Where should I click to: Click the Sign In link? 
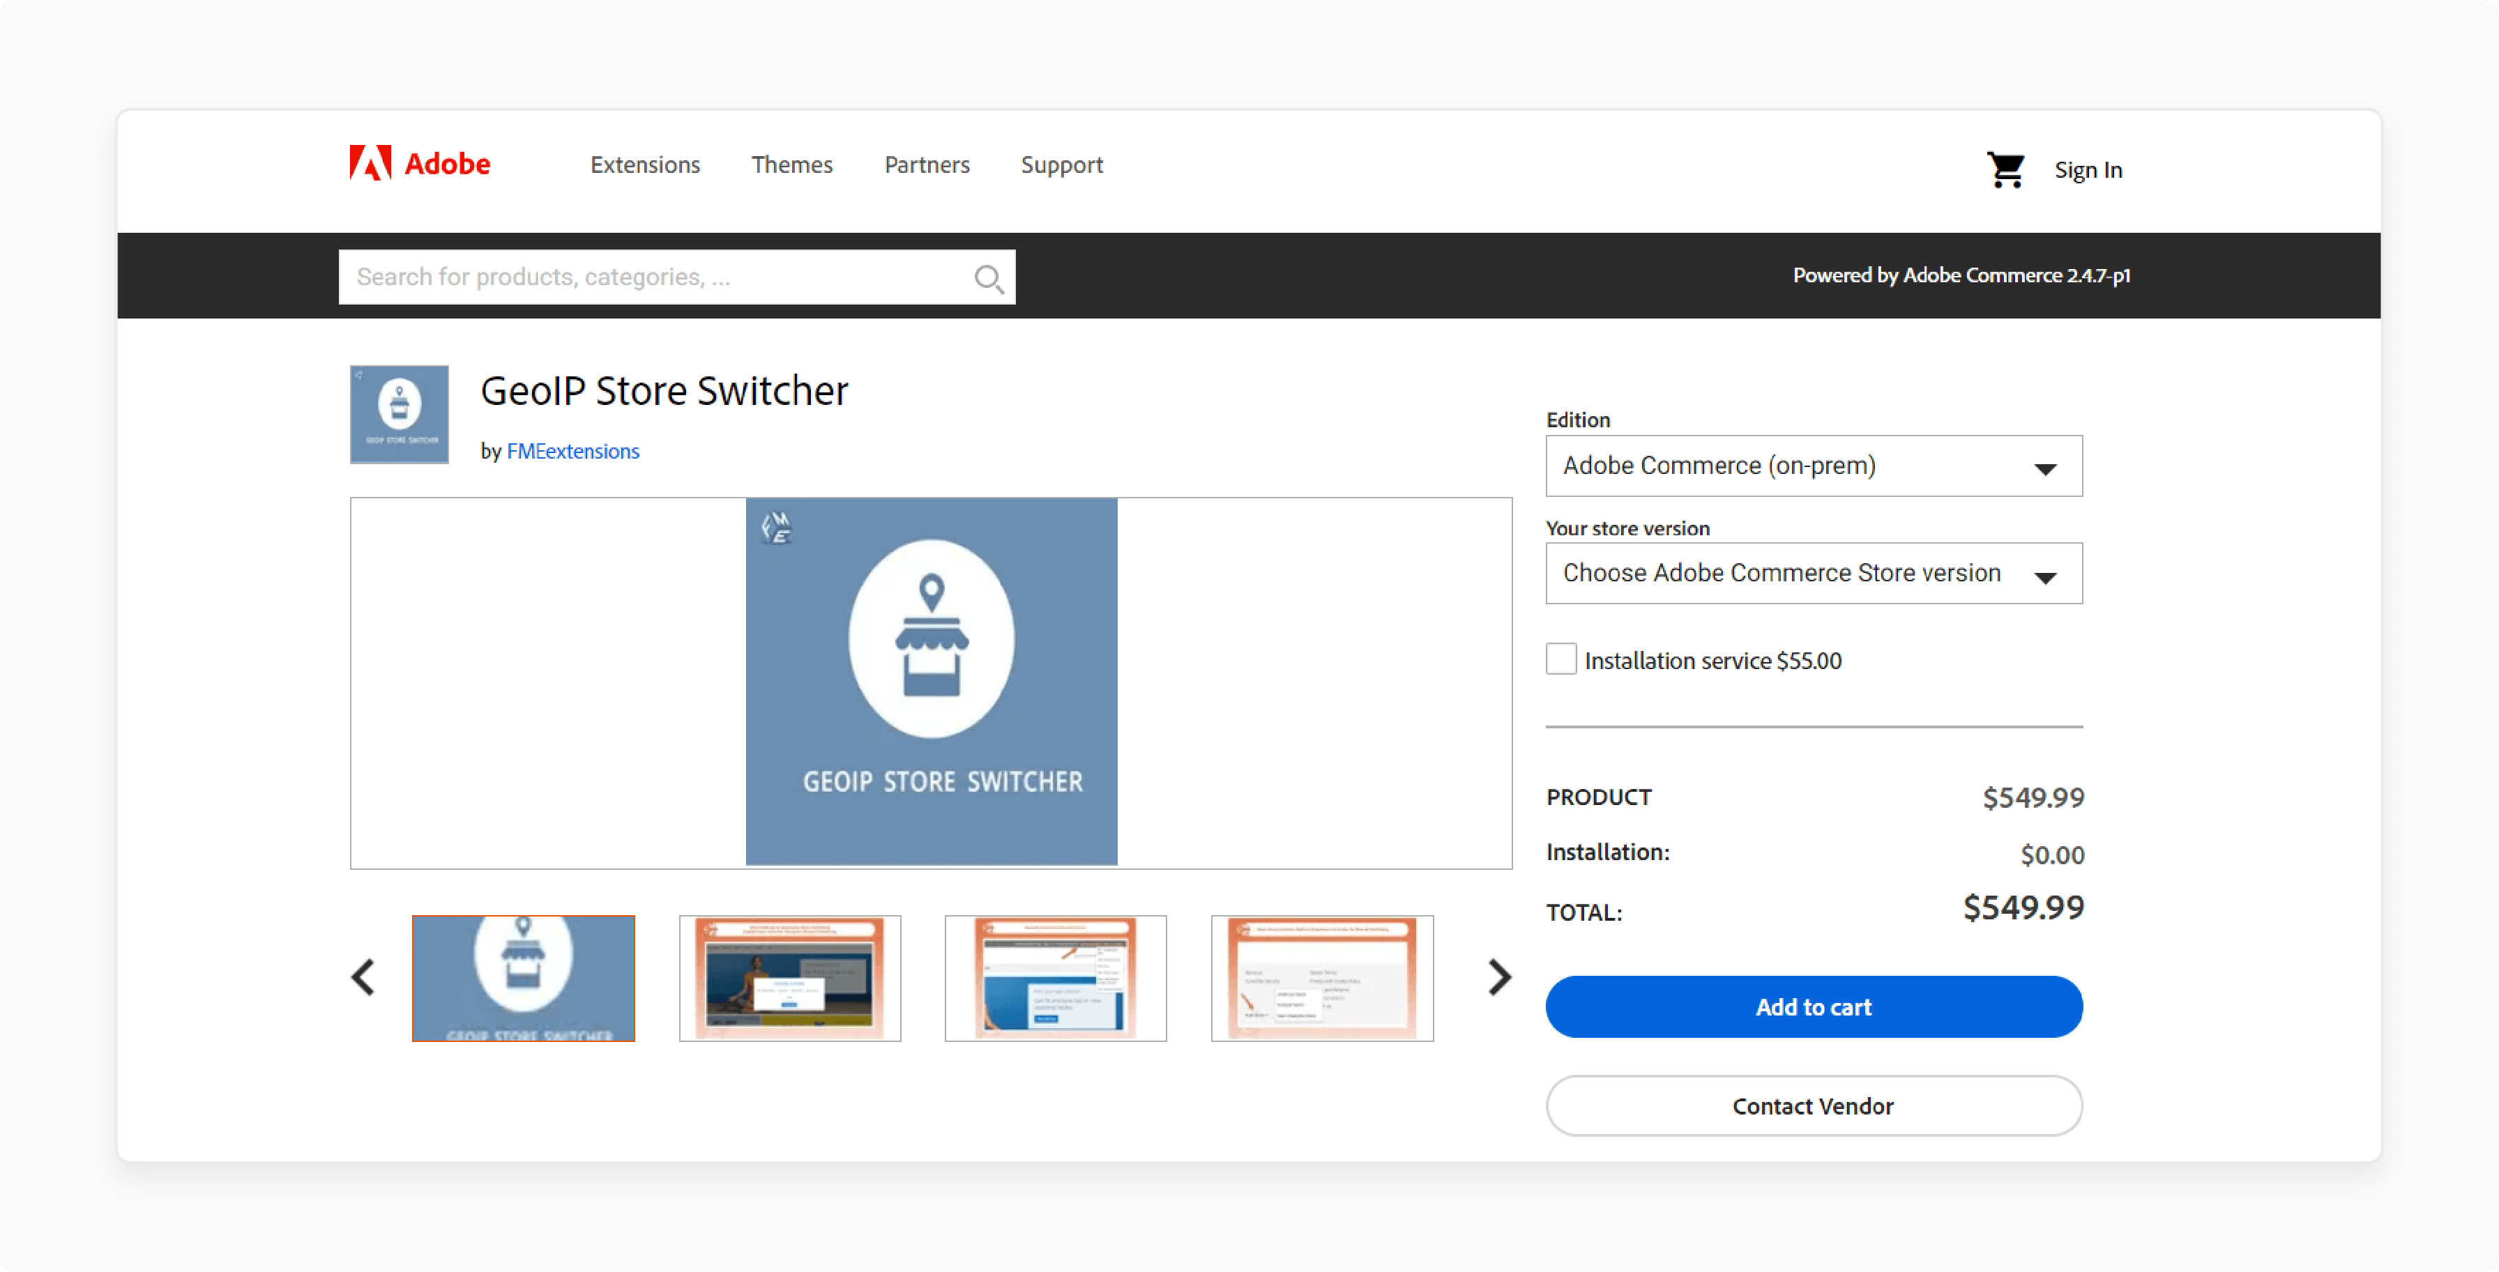[2088, 169]
